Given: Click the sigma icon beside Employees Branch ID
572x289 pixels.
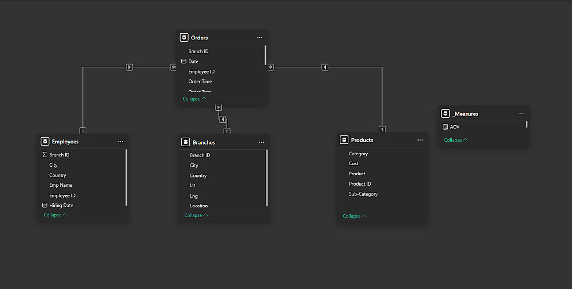Looking at the screenshot, I should pyautogui.click(x=45, y=155).
